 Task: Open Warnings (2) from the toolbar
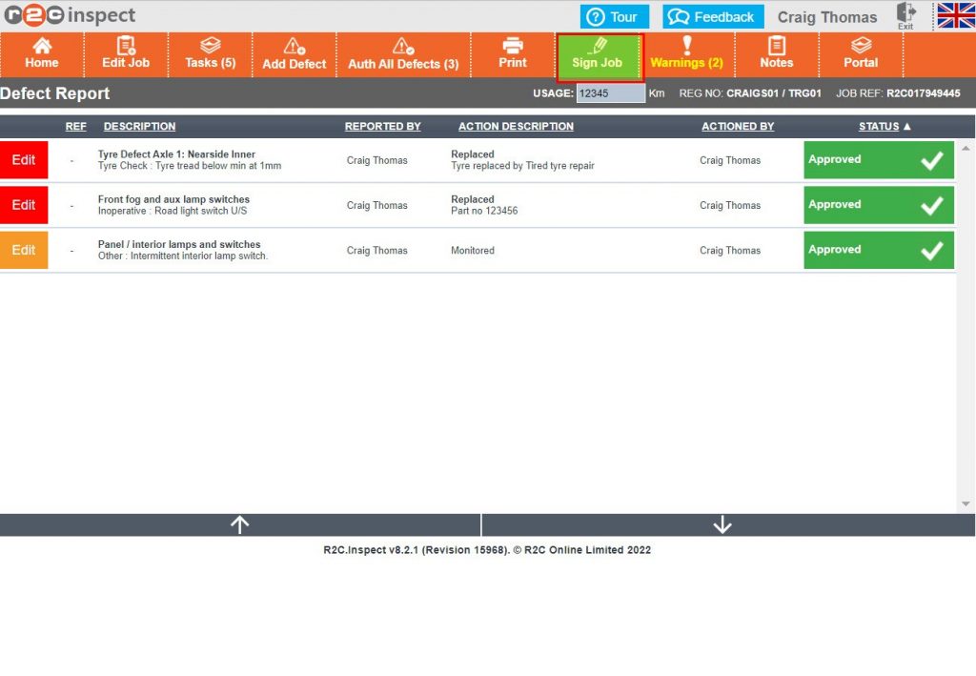pyautogui.click(x=687, y=54)
